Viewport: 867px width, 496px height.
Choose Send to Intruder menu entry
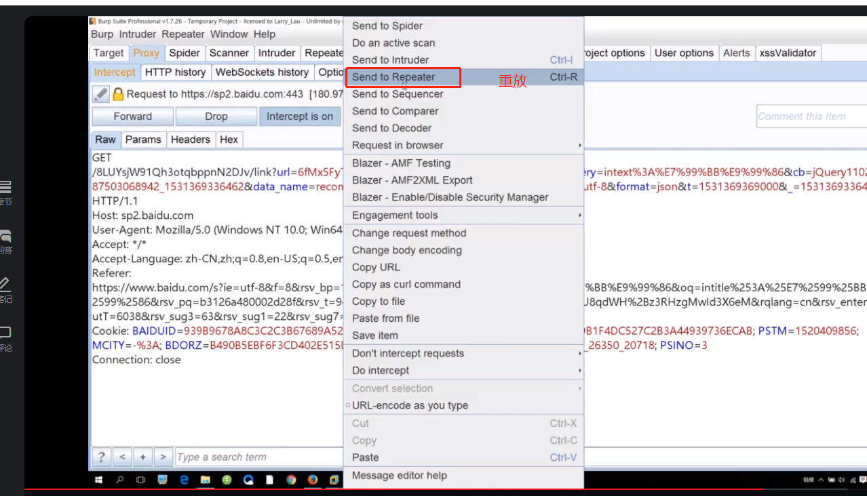pyautogui.click(x=463, y=60)
